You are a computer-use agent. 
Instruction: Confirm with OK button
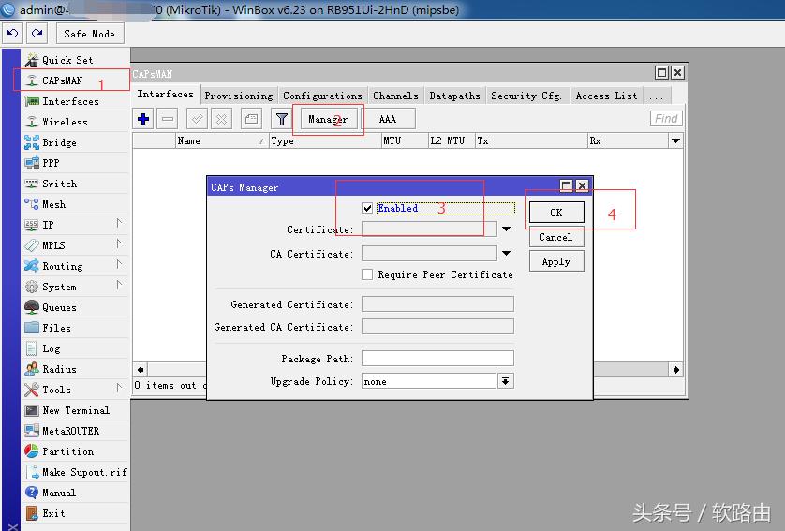pos(556,213)
